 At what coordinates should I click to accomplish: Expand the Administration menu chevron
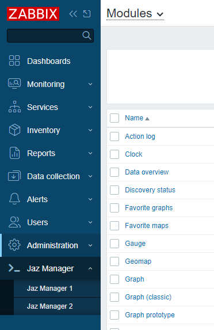coord(90,245)
